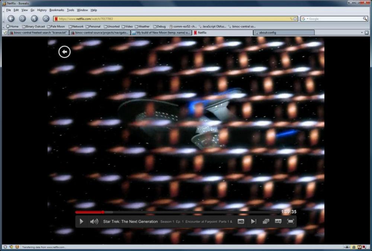Open the episodes list icon
The width and height of the screenshot is (372, 251).
266,222
